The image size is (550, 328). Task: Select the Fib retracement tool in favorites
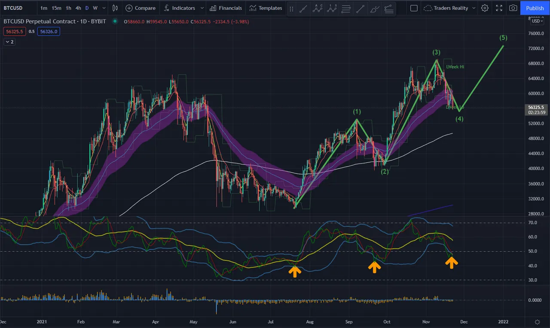(x=389, y=8)
